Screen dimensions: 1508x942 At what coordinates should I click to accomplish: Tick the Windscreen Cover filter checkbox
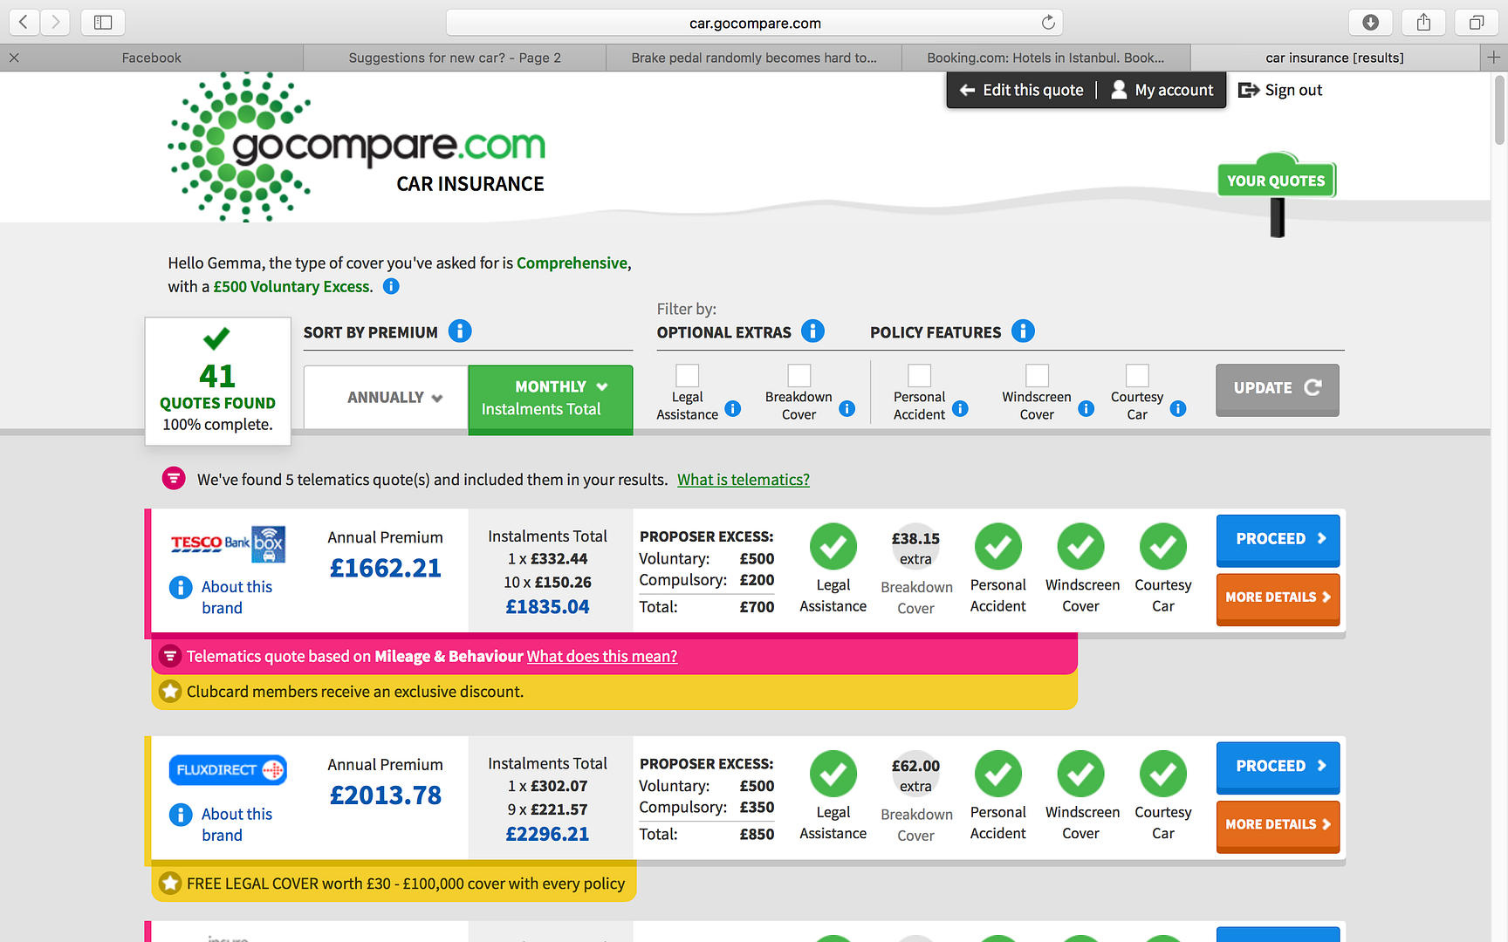tap(1037, 375)
